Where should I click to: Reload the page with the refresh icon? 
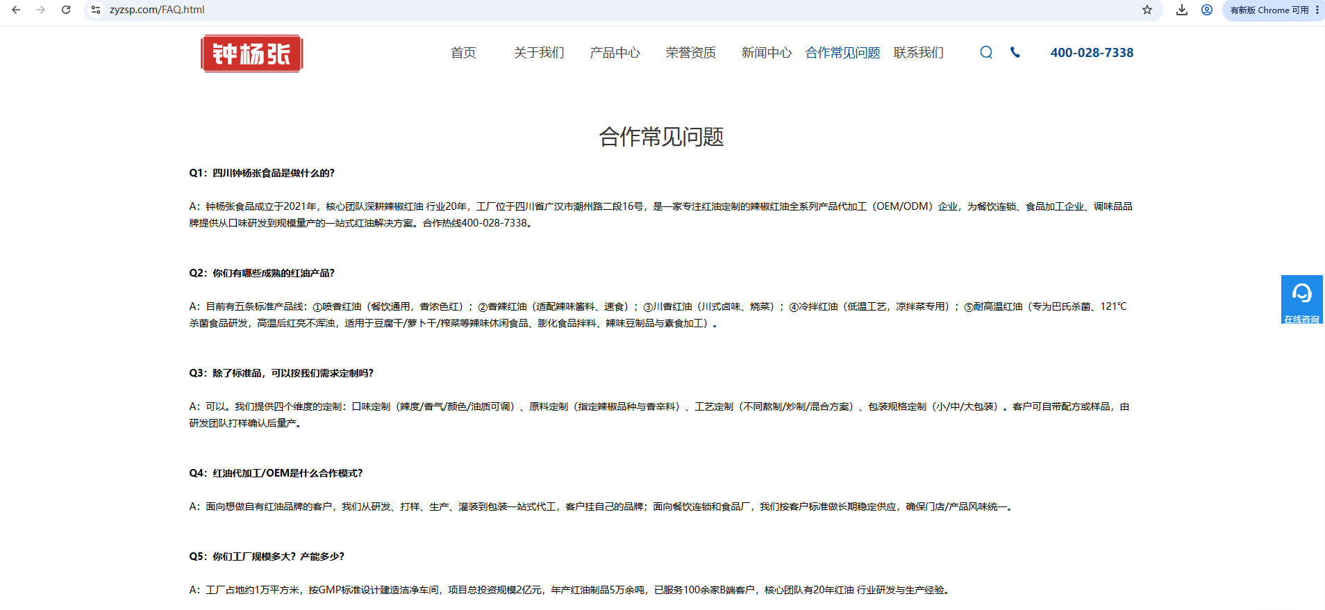coord(66,10)
